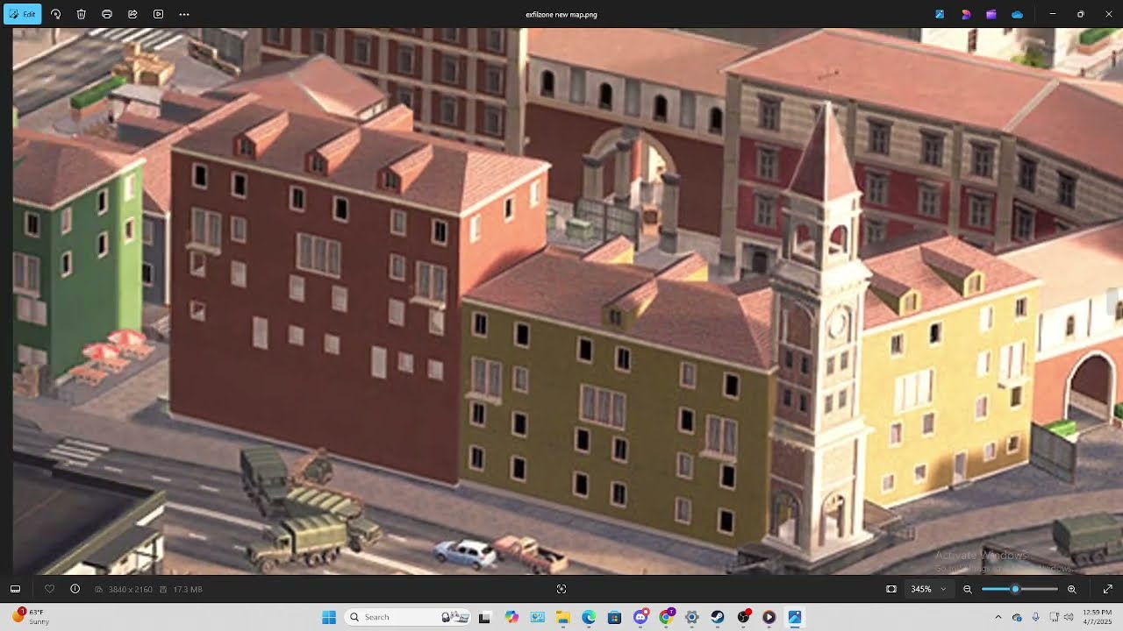Show hidden system tray icons
Screen dimensions: 1123x631
(x=998, y=617)
